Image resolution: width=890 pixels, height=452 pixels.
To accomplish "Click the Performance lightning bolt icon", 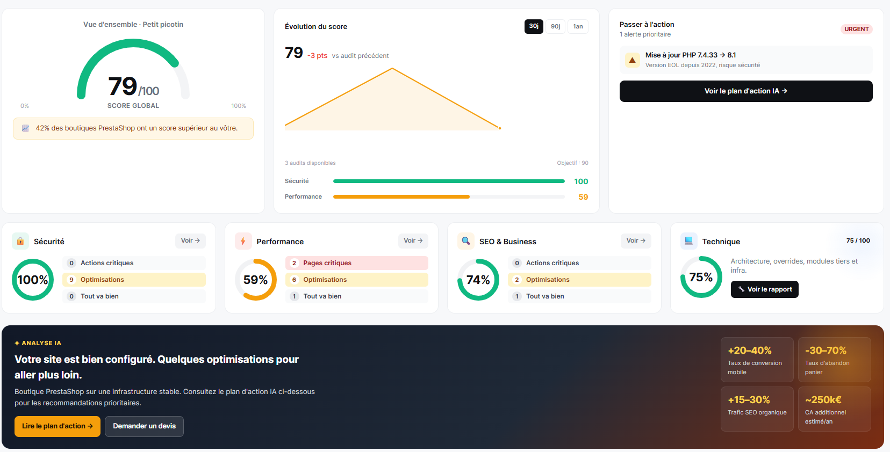I will pos(243,241).
